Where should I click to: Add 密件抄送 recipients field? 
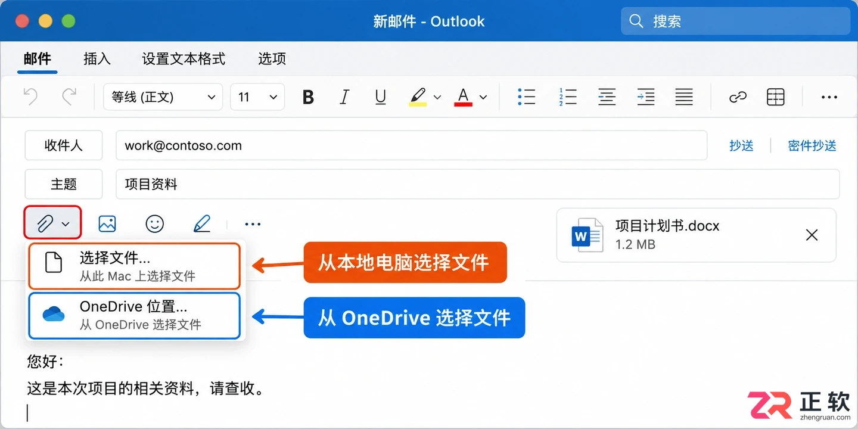point(812,145)
